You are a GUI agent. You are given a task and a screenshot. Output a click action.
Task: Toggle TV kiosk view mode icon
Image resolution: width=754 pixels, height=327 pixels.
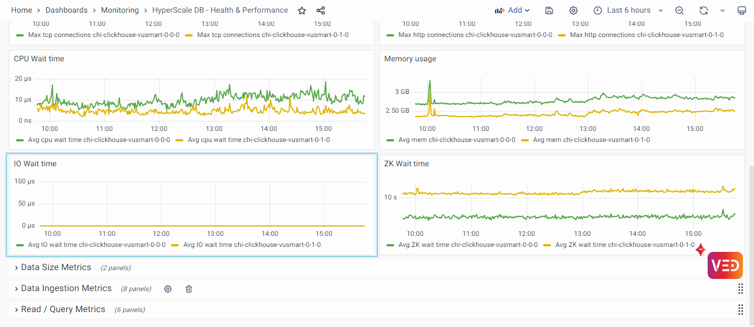point(742,10)
